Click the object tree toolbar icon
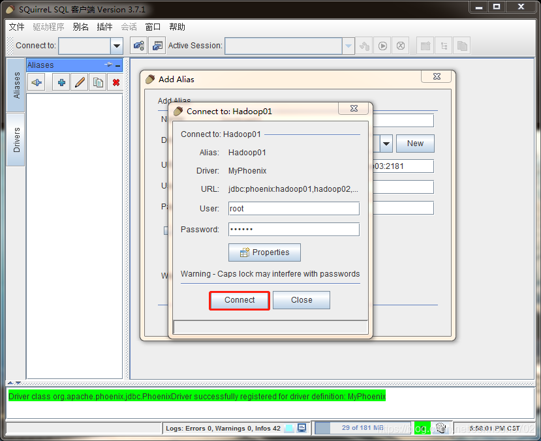This screenshot has height=441, width=541. click(444, 46)
